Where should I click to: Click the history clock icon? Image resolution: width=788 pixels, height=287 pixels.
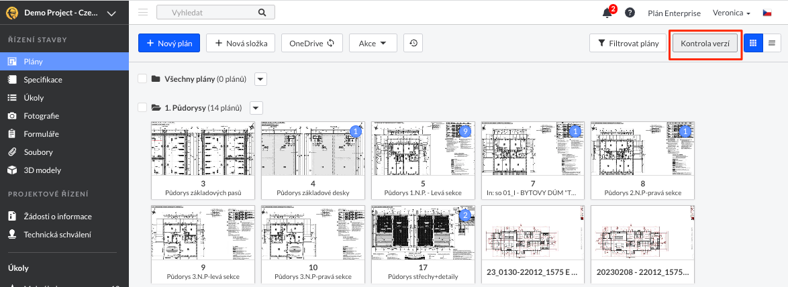pyautogui.click(x=414, y=44)
